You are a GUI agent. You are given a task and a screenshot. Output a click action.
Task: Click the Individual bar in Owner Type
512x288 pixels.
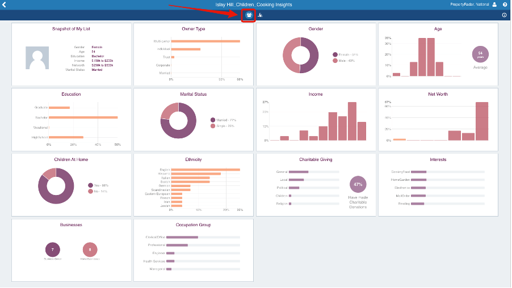click(186, 49)
